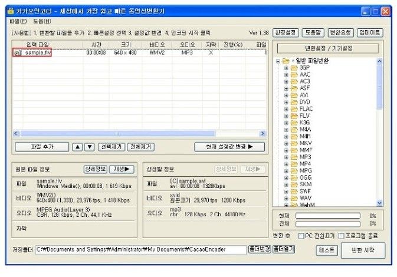Click the 전체 progress bar
This screenshot has height=277, width=397.
pyautogui.click(x=328, y=224)
